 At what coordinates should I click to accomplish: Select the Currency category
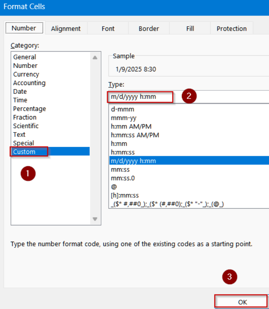pyautogui.click(x=26, y=74)
